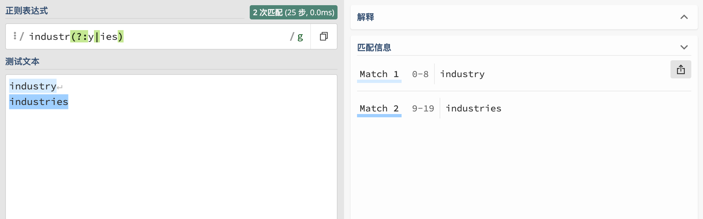Click the 9-19 range of Match 2
The width and height of the screenshot is (703, 219).
coord(423,109)
